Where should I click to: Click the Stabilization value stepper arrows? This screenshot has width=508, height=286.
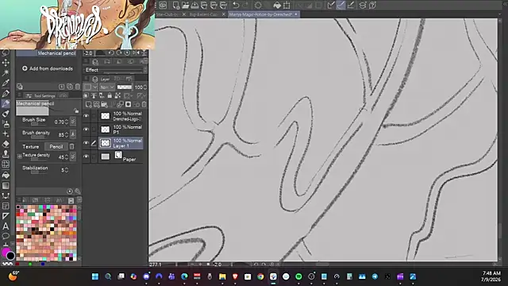click(x=67, y=170)
